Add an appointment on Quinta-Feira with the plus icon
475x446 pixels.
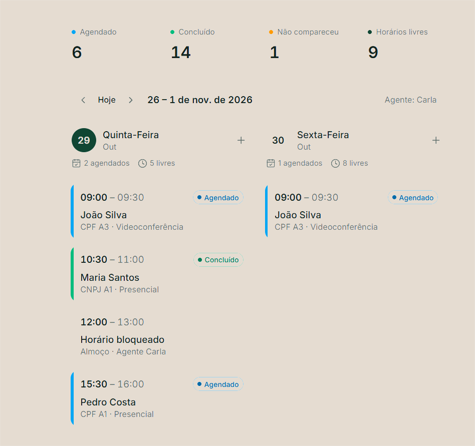tap(241, 140)
